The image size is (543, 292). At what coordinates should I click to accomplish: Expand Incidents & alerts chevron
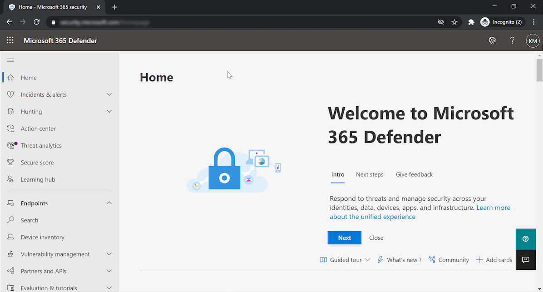[109, 94]
